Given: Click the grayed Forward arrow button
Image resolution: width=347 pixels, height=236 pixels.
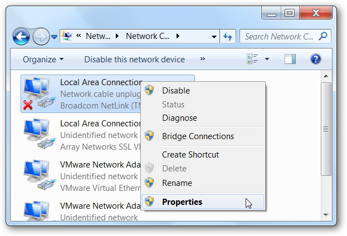Looking at the screenshot, I should tap(41, 37).
